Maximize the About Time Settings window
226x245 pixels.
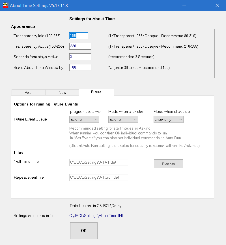201,5
